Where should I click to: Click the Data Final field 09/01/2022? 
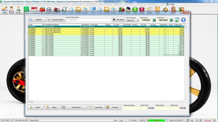(163, 20)
